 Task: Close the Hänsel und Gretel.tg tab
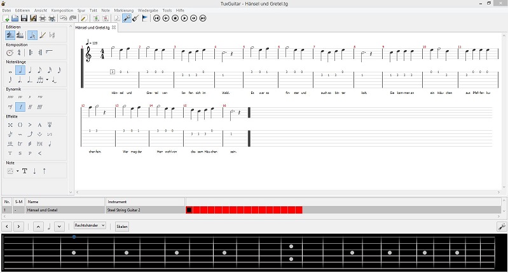114,27
